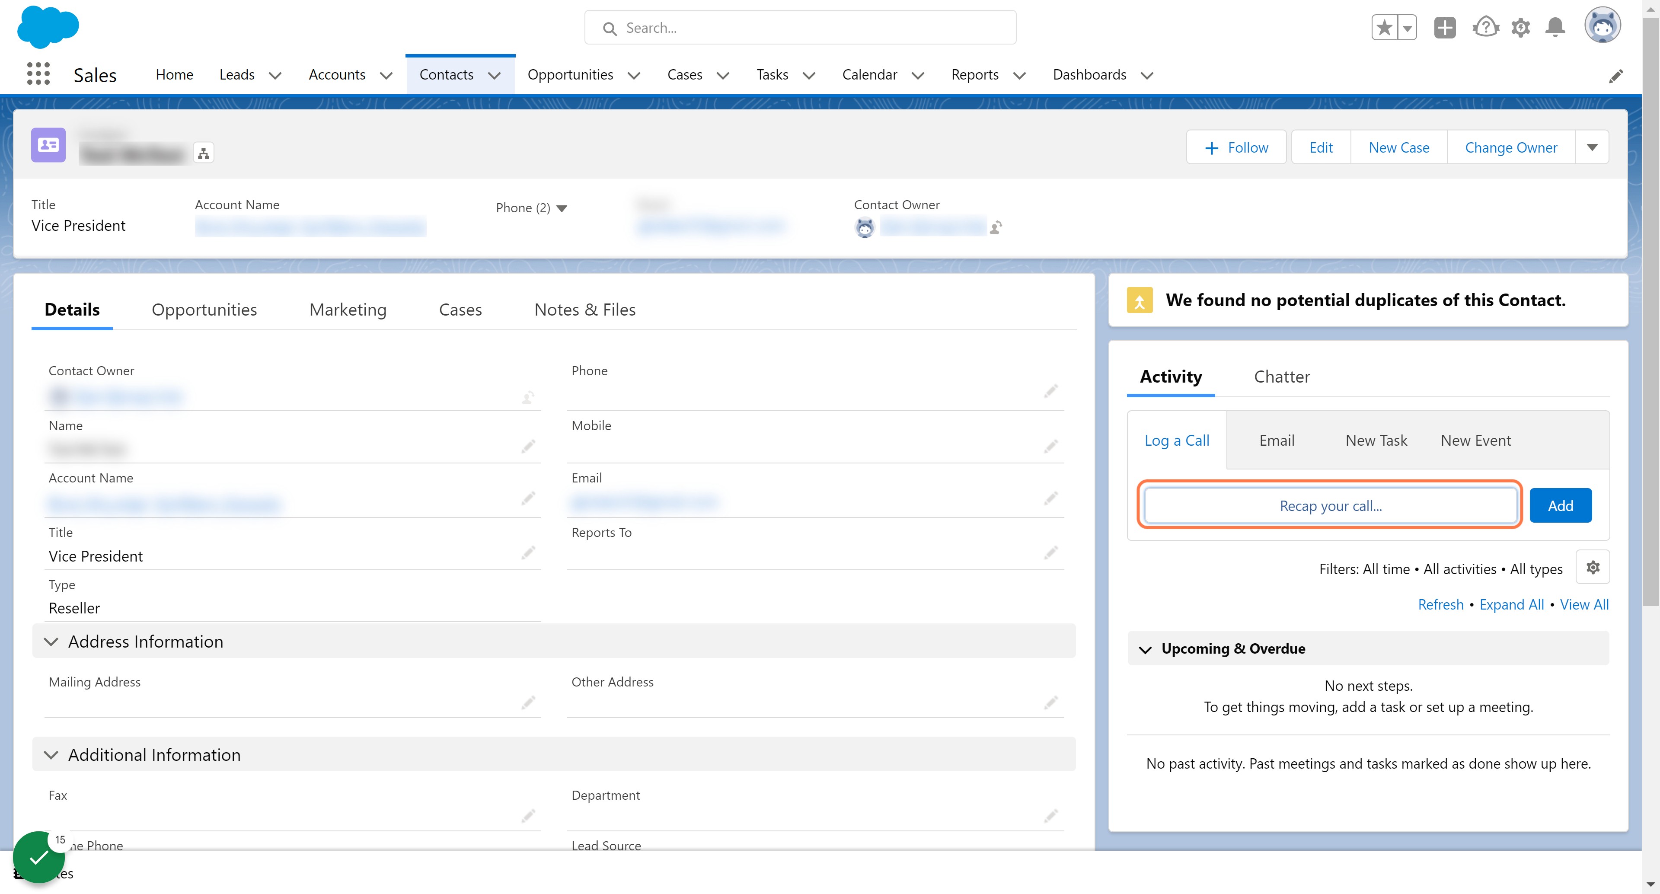
Task: Edit the Phone field pencil
Action: click(x=1050, y=391)
